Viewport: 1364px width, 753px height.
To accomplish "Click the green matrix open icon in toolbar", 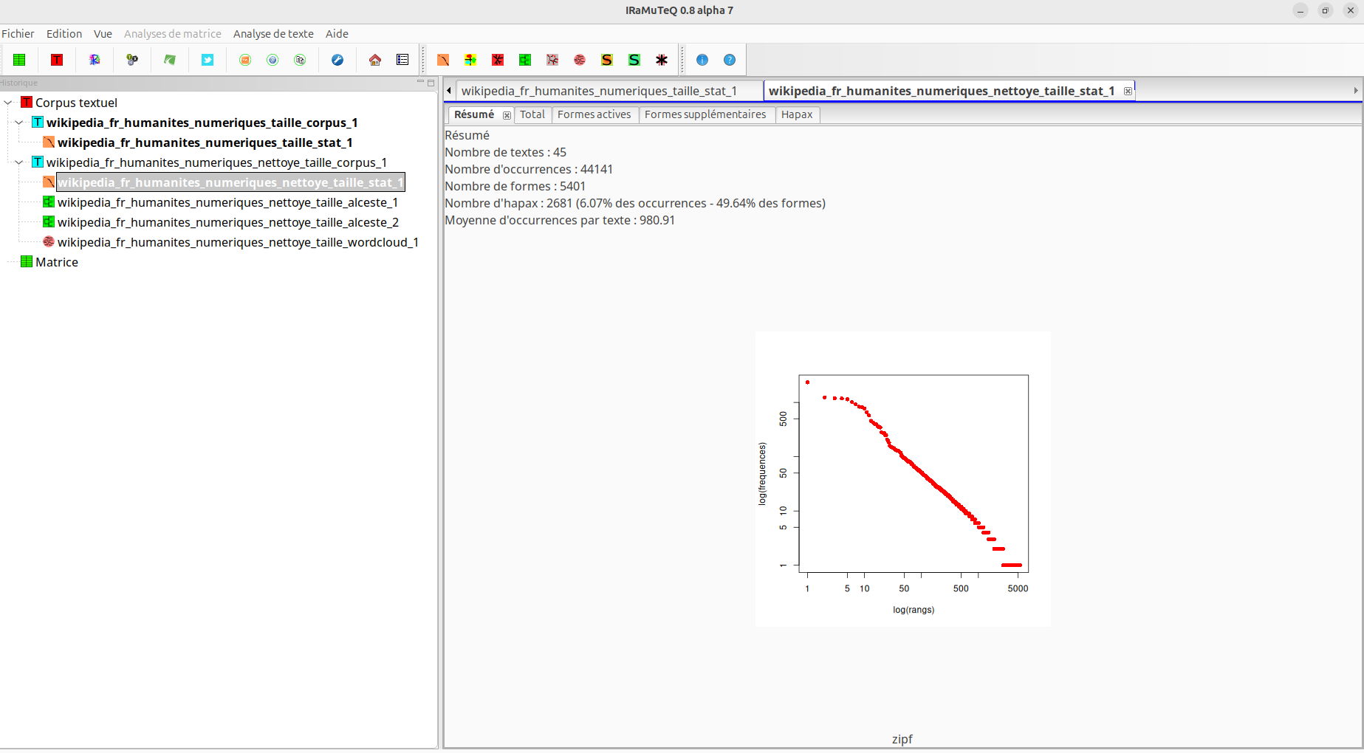I will (19, 60).
